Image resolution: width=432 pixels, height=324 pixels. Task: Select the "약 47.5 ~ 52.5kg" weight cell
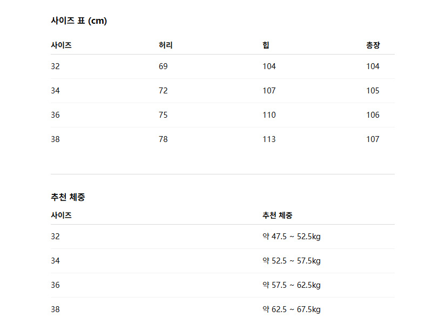click(292, 237)
